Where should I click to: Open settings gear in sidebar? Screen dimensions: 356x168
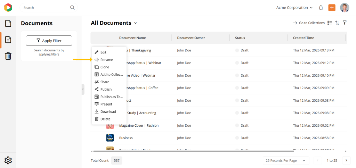click(8, 160)
